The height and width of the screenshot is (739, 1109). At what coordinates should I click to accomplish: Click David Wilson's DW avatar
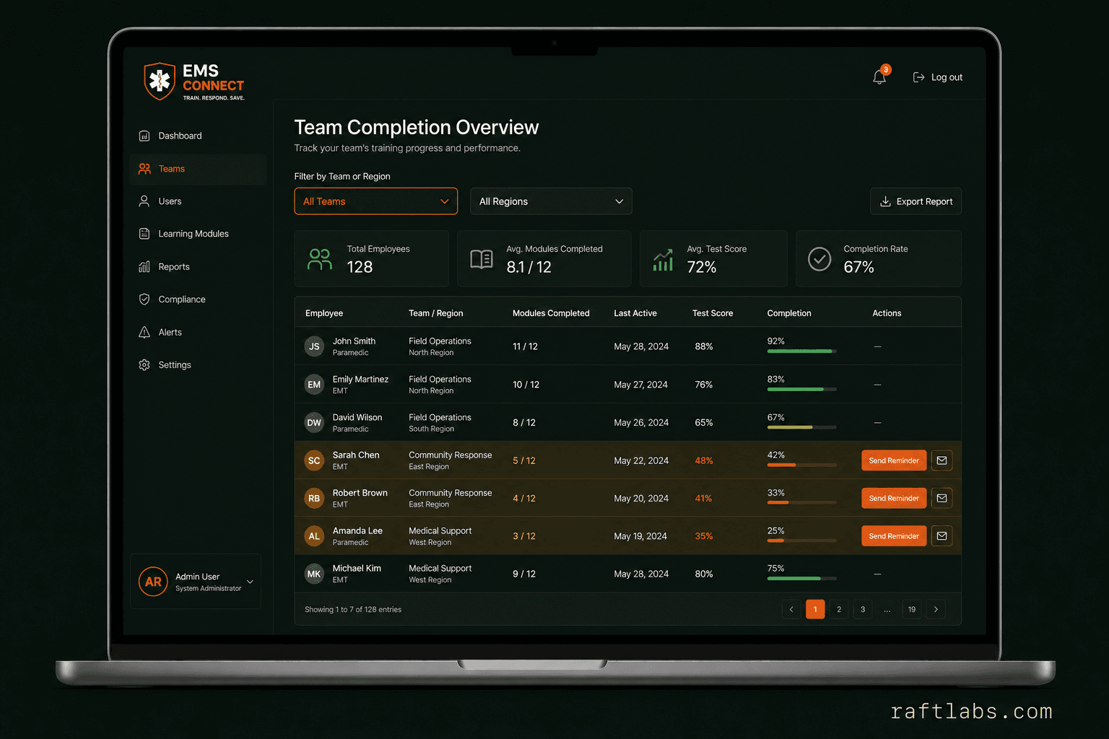click(314, 422)
